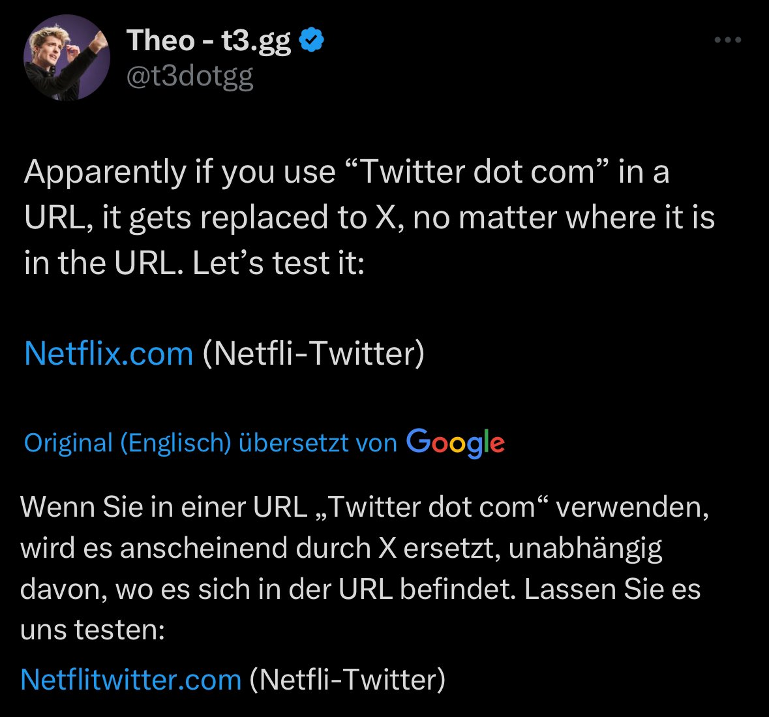Click the phrase 'uns testen:'

(x=93, y=630)
